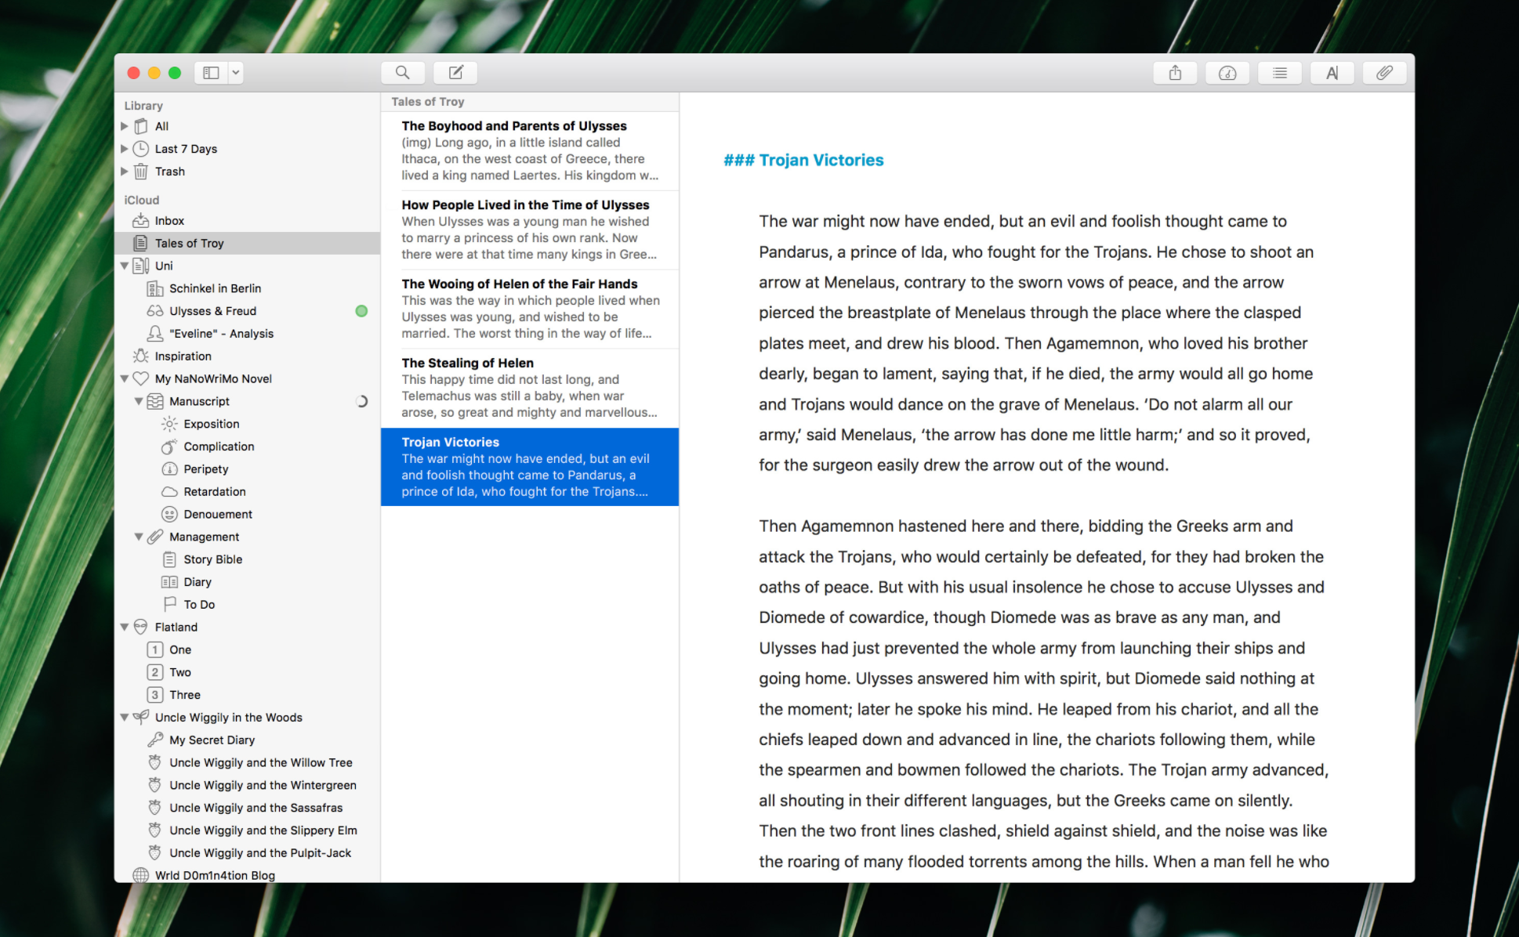The image size is (1519, 937).
Task: Click the search magnifier icon
Action: [401, 74]
